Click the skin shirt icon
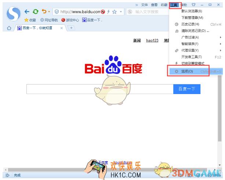Screen dimensions: 225x180 click(193, 5)
